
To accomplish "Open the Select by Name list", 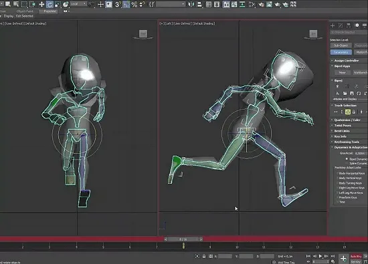I will click(x=16, y=4).
